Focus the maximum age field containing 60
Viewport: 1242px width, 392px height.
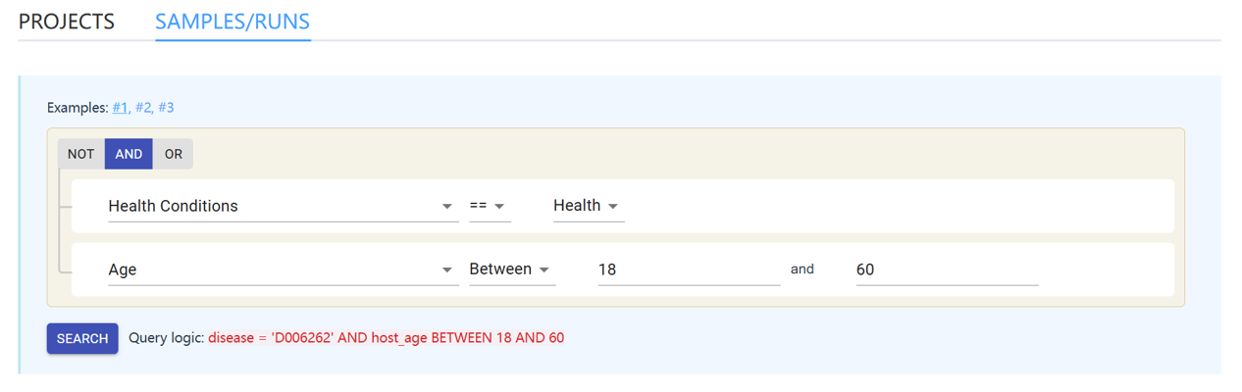[x=946, y=269]
